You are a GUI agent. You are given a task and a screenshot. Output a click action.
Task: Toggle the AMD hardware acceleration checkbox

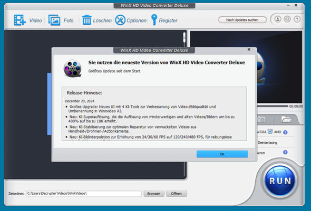pos(270,132)
